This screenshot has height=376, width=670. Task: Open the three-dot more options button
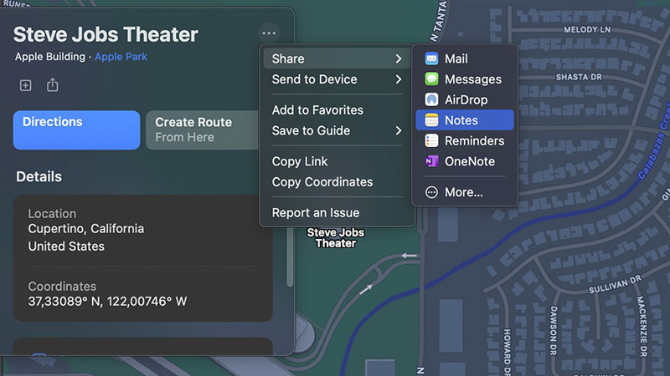pyautogui.click(x=269, y=33)
